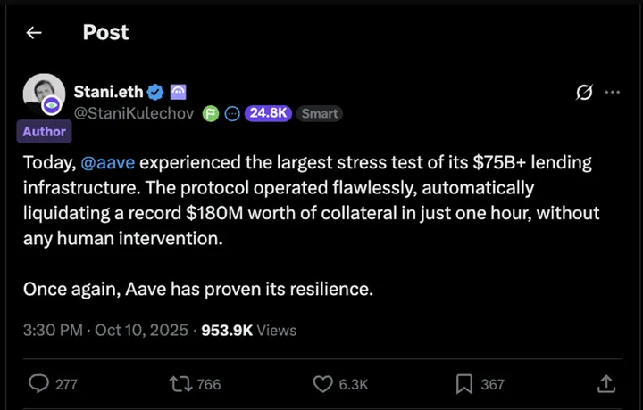This screenshot has height=410, width=643.
Task: Bookmark this post
Action: click(464, 383)
